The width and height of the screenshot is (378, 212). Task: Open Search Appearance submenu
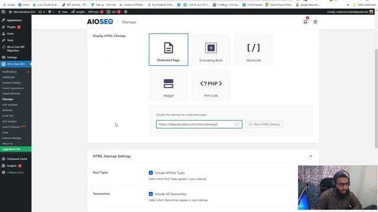click(x=13, y=88)
